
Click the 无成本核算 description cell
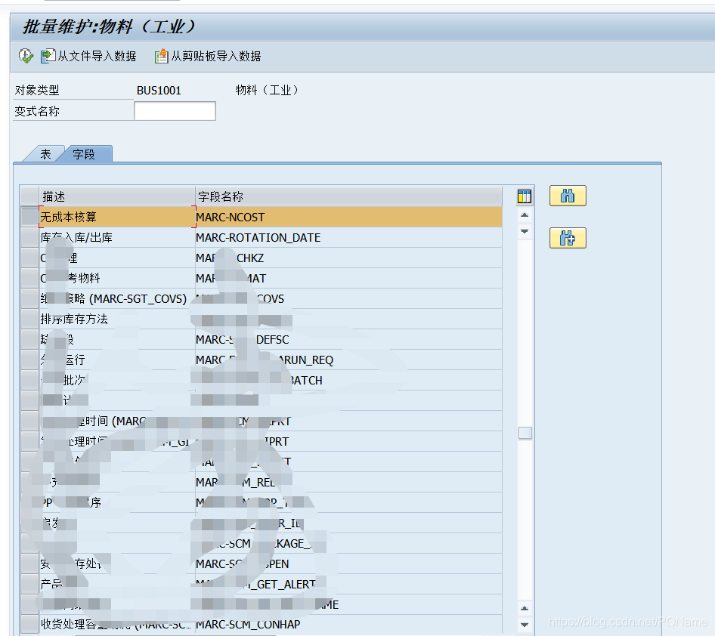117,217
